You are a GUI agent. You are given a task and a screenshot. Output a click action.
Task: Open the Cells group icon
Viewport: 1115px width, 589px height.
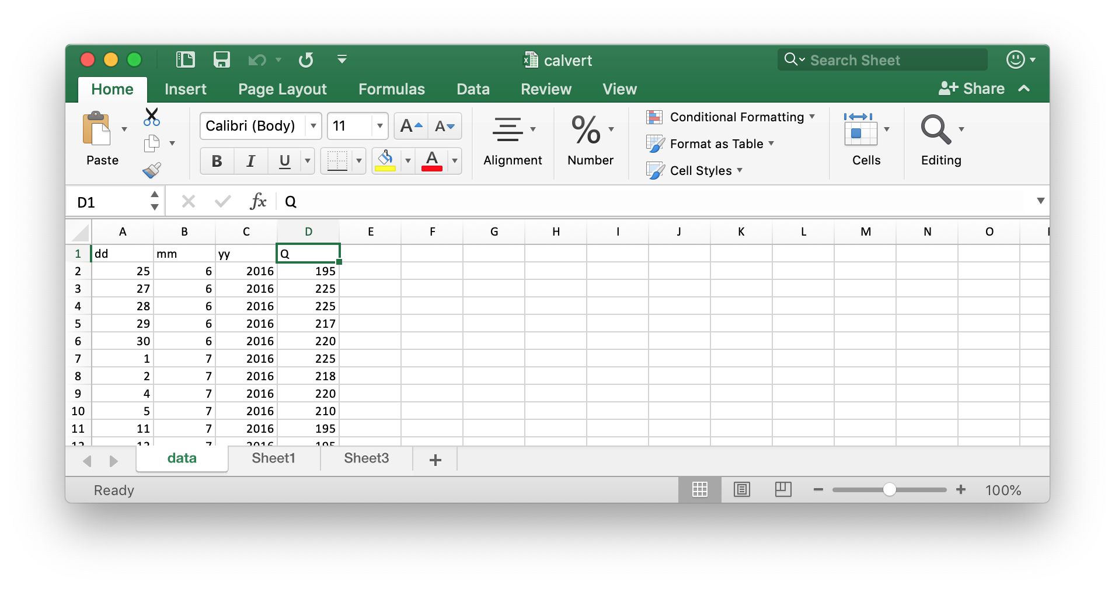(x=860, y=129)
